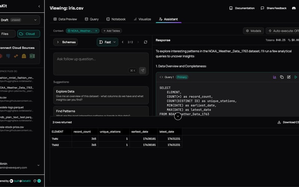This screenshot has height=187, width=299.
Task: Click the latest_date column header
Action: pos(170,132)
